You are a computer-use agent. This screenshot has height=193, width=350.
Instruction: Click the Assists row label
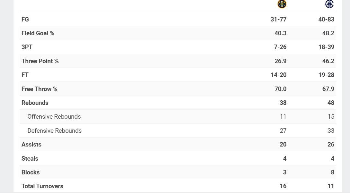tap(31, 144)
